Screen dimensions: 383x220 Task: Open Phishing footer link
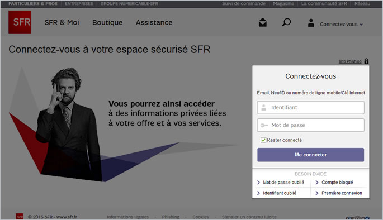[x=171, y=217]
